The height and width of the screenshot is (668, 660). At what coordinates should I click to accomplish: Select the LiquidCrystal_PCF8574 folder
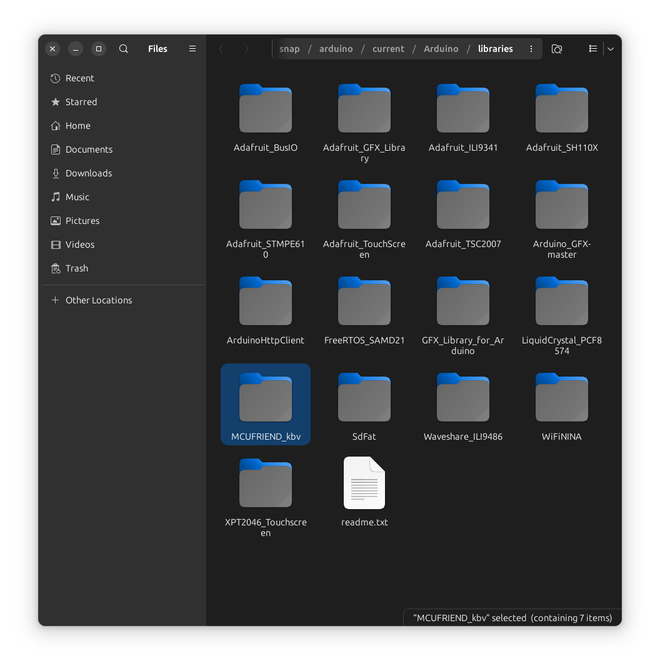pos(562,316)
